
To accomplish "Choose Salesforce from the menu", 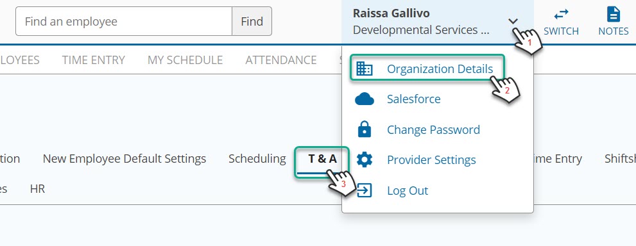I will point(414,99).
